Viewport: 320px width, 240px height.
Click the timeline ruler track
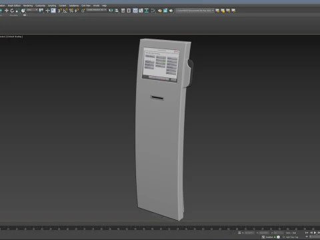point(160,228)
